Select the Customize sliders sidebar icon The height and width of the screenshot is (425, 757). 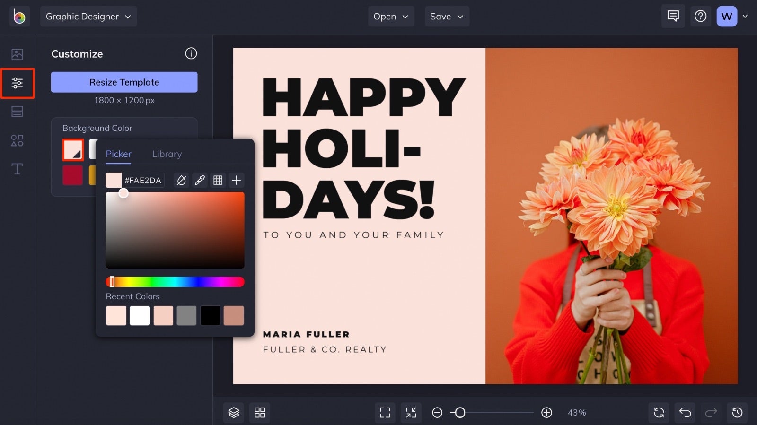17,83
